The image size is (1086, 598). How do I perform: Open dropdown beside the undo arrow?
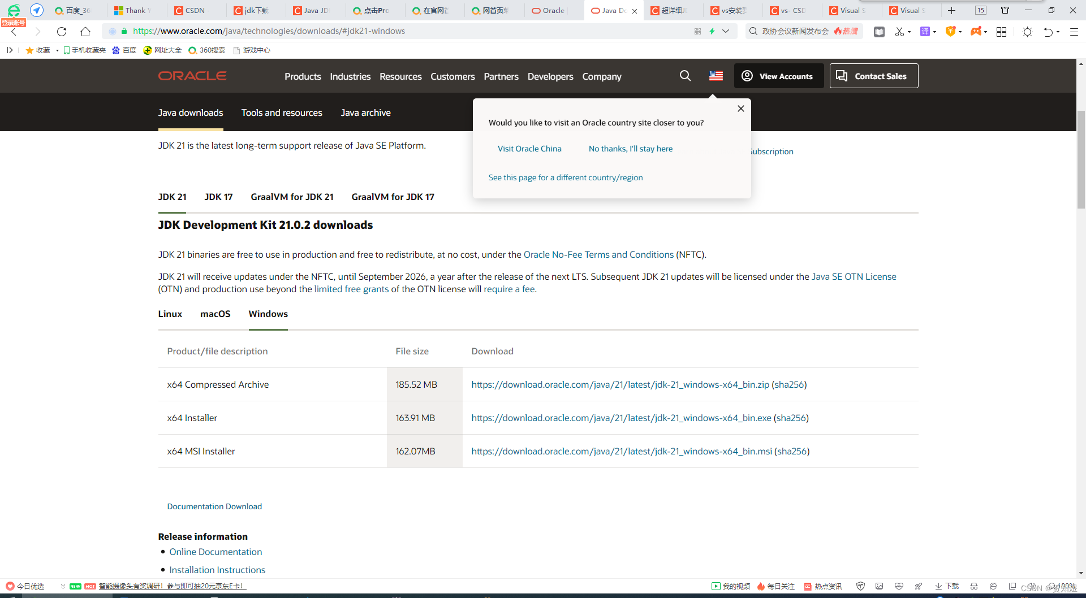(1058, 32)
